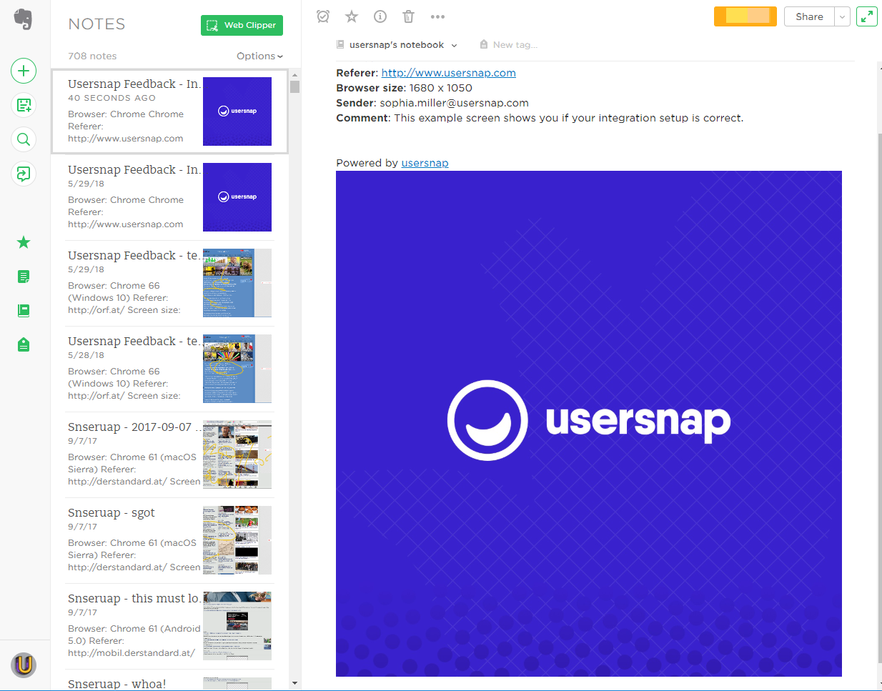Open shortcuts star in sidebar
This screenshot has height=691, width=882.
pyautogui.click(x=24, y=242)
